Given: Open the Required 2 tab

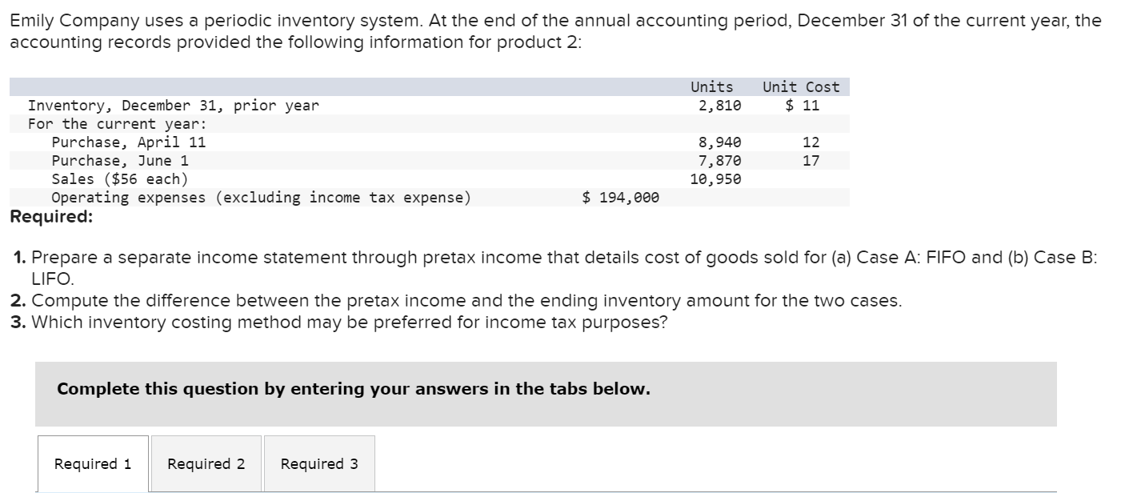Looking at the screenshot, I should click(x=206, y=463).
